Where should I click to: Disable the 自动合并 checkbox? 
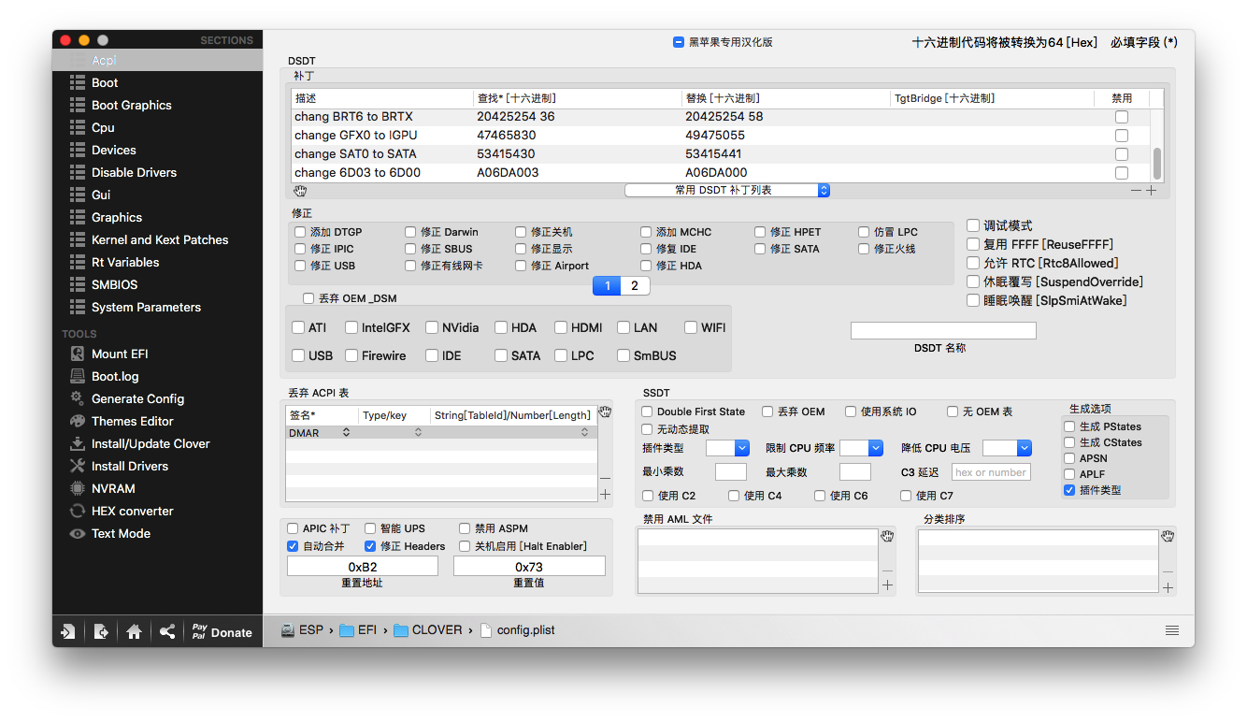293,546
